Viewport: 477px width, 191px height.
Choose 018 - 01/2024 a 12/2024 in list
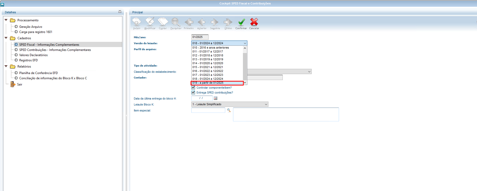coord(217,79)
